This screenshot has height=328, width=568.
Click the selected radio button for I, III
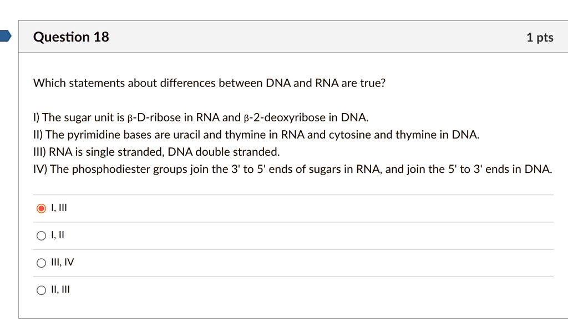(41, 208)
